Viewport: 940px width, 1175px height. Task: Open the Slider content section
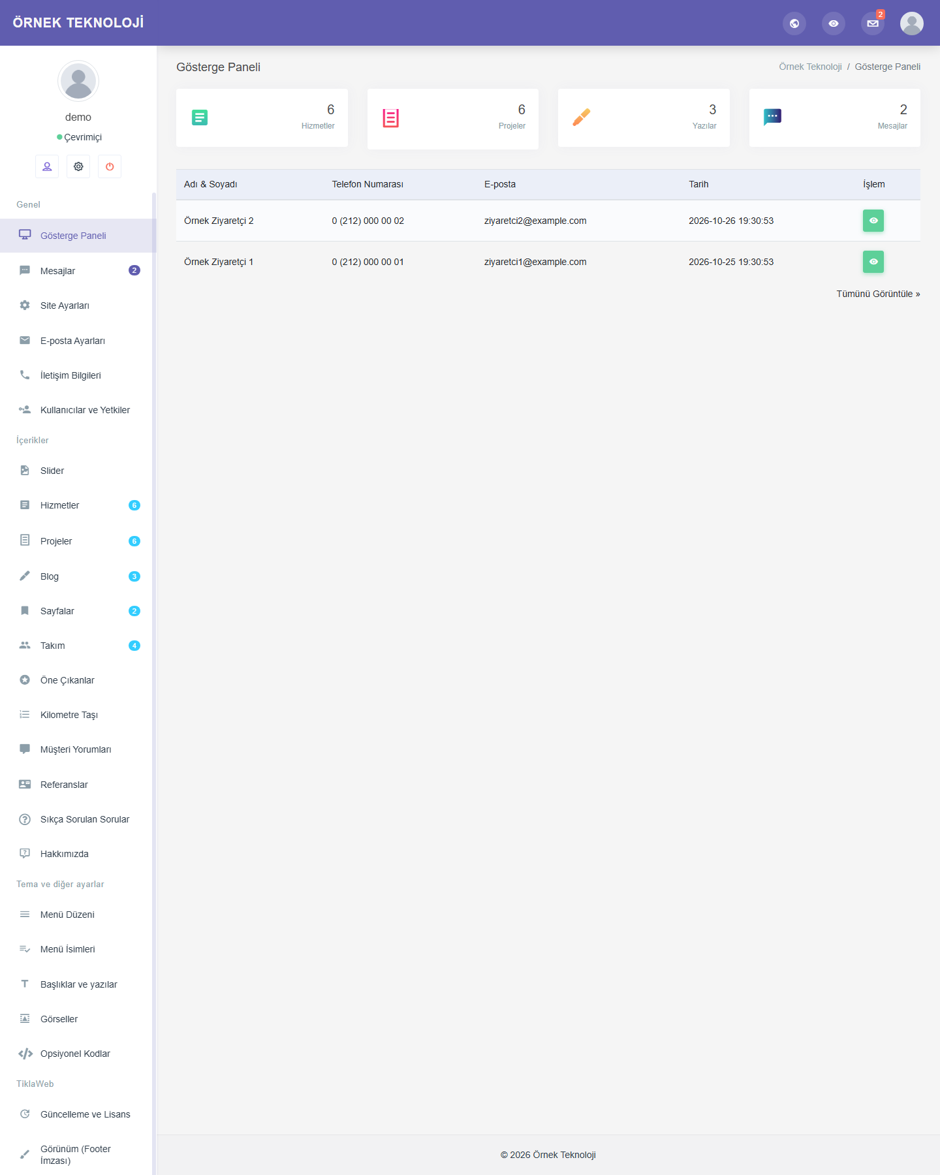[x=78, y=471]
